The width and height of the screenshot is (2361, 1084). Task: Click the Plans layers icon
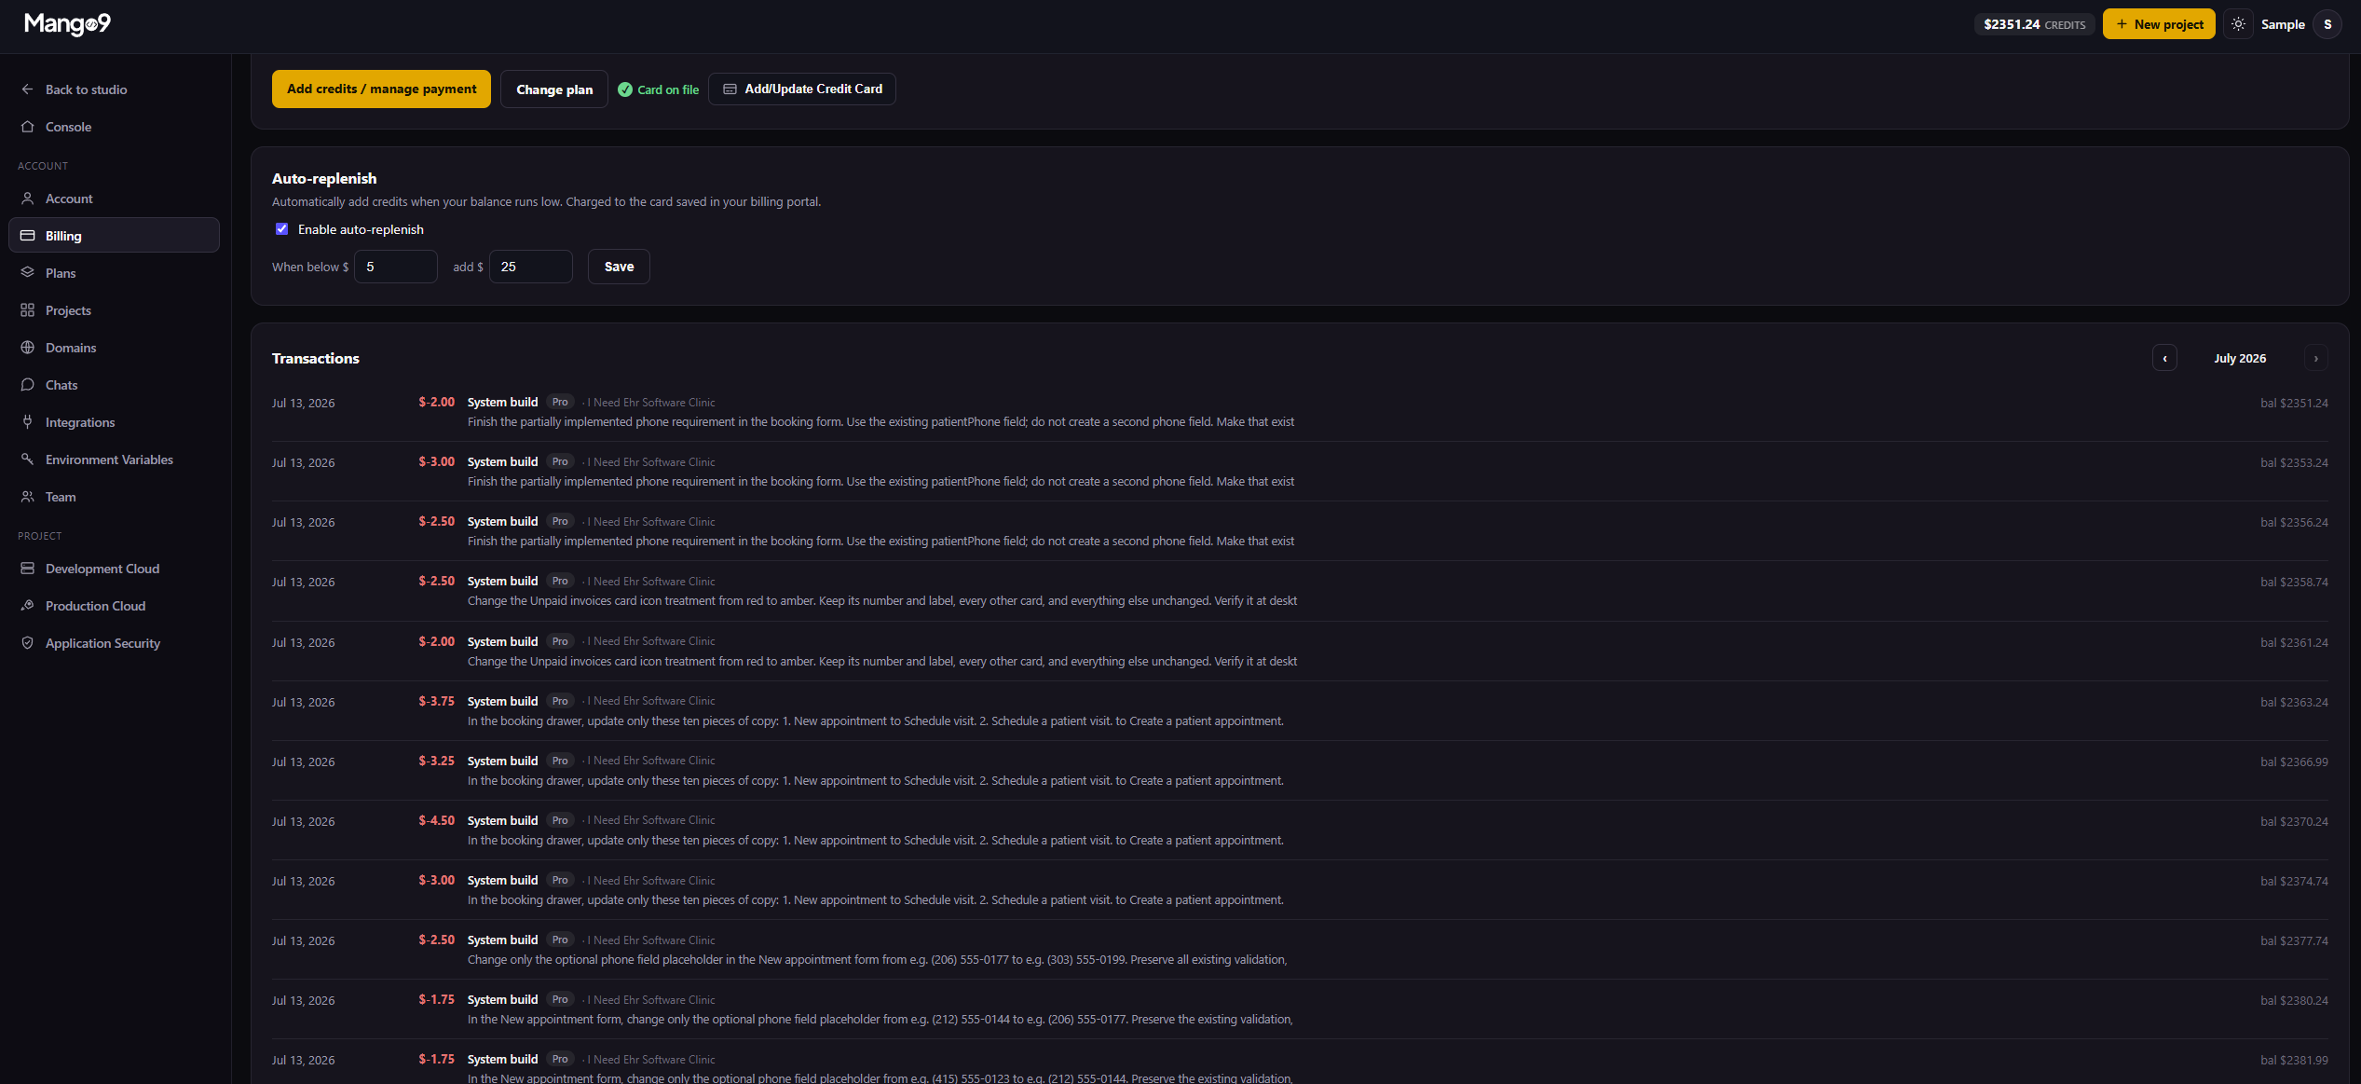[28, 273]
